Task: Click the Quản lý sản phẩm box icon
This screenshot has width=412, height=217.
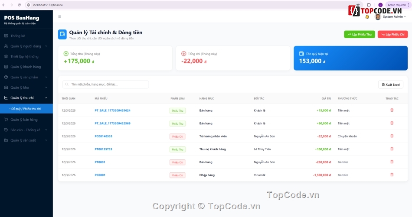Action: point(6,77)
